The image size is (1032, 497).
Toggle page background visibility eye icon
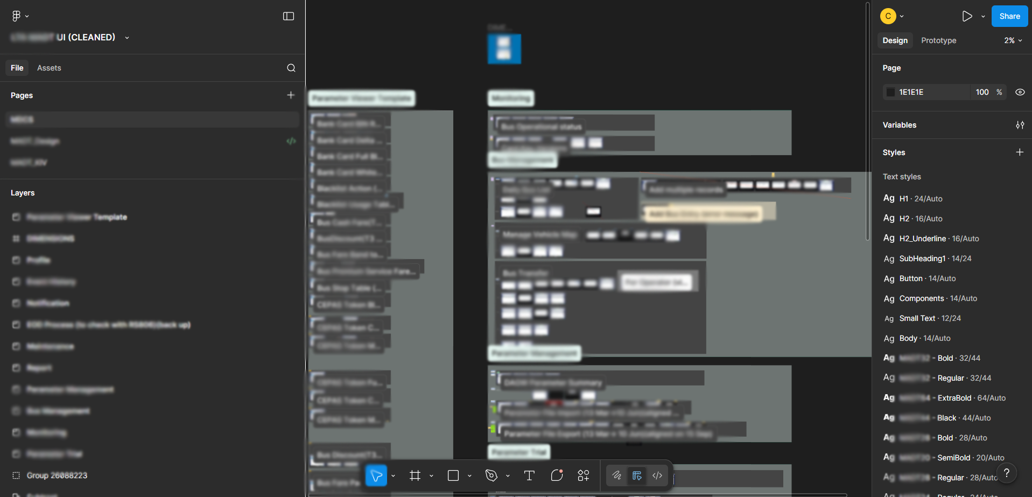coord(1020,92)
